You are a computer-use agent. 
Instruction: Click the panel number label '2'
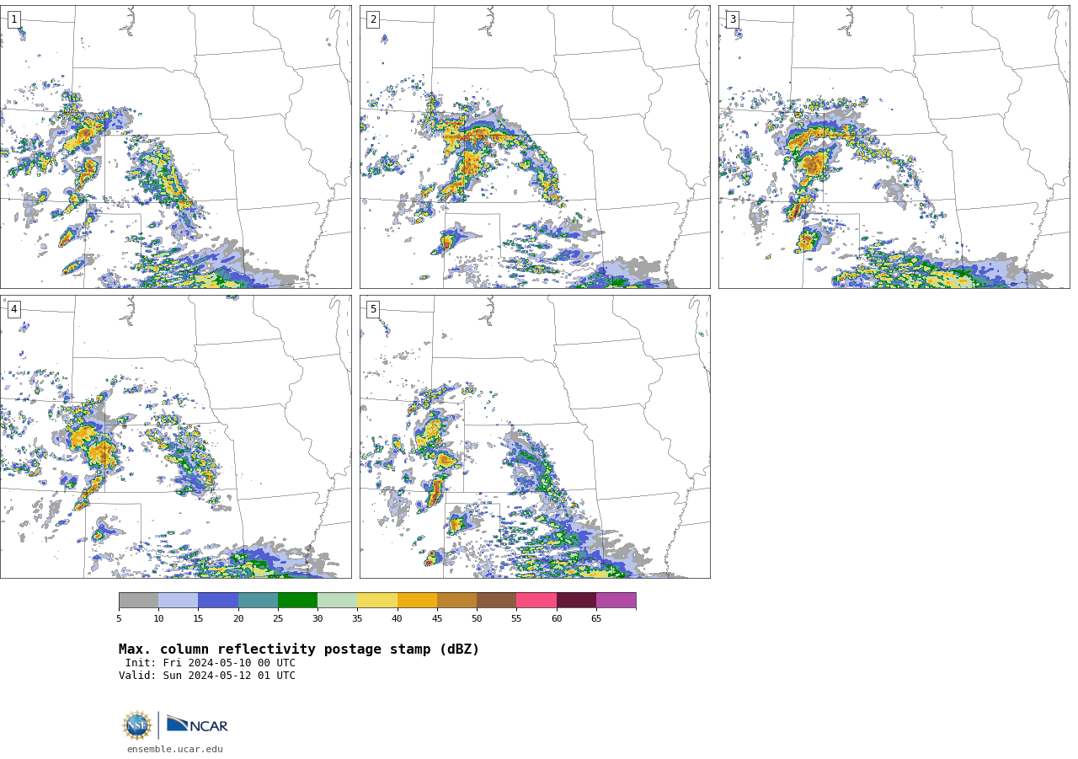(373, 19)
